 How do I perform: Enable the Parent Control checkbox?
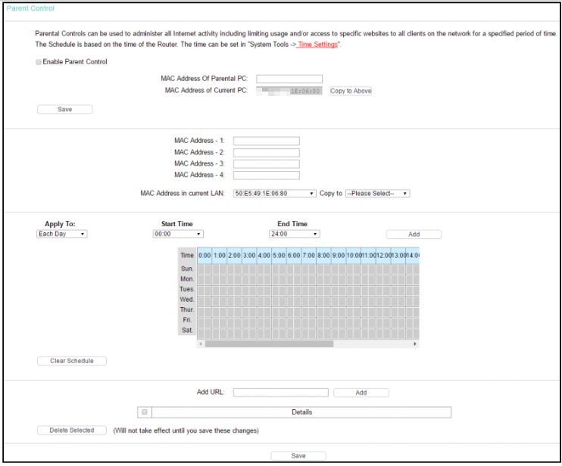pos(39,62)
